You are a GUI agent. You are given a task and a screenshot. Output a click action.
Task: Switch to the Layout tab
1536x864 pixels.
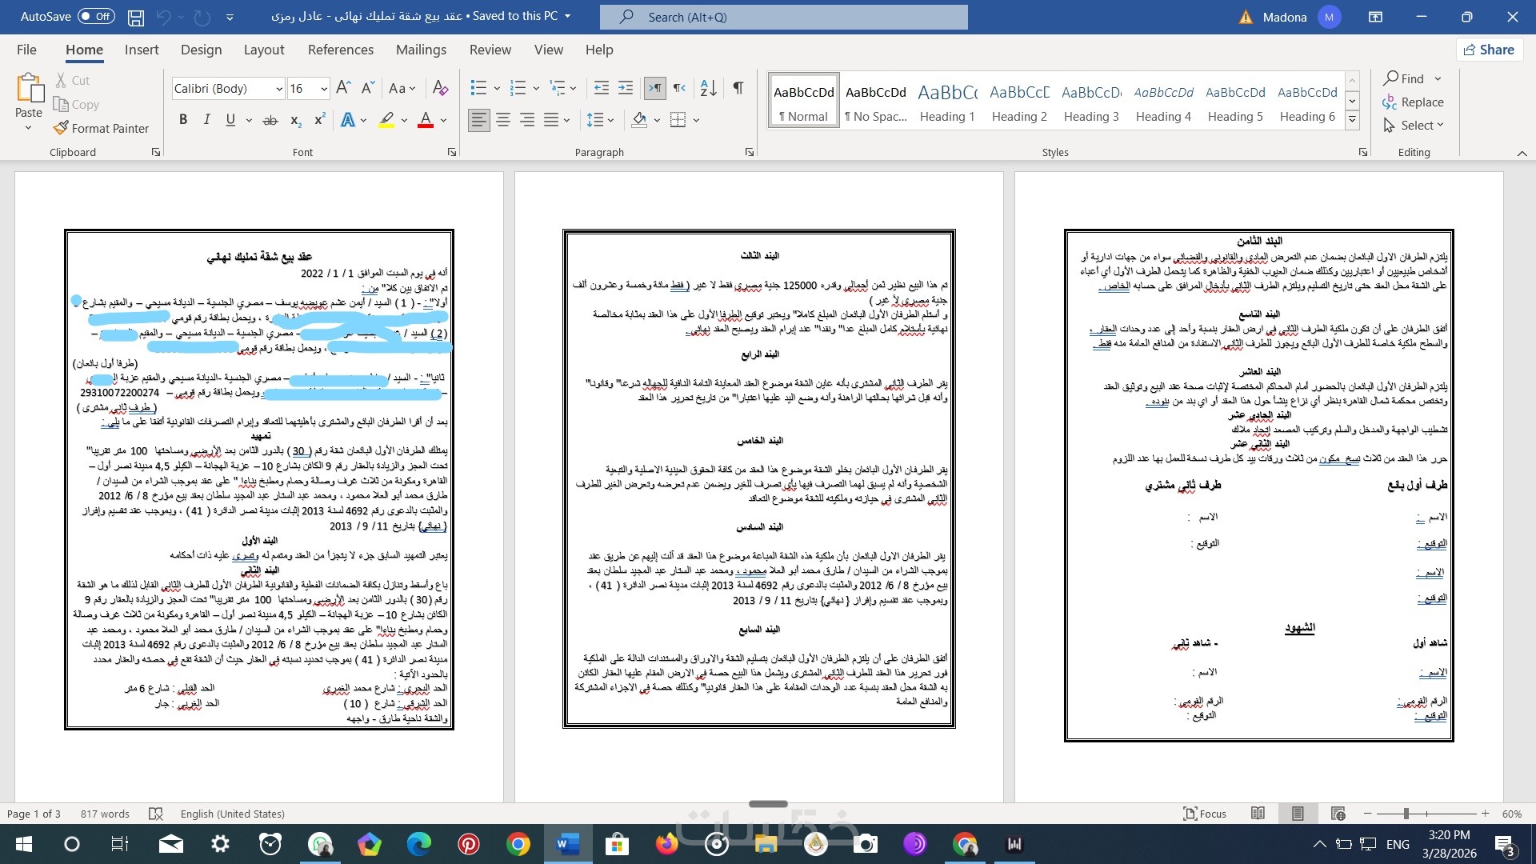coord(264,50)
